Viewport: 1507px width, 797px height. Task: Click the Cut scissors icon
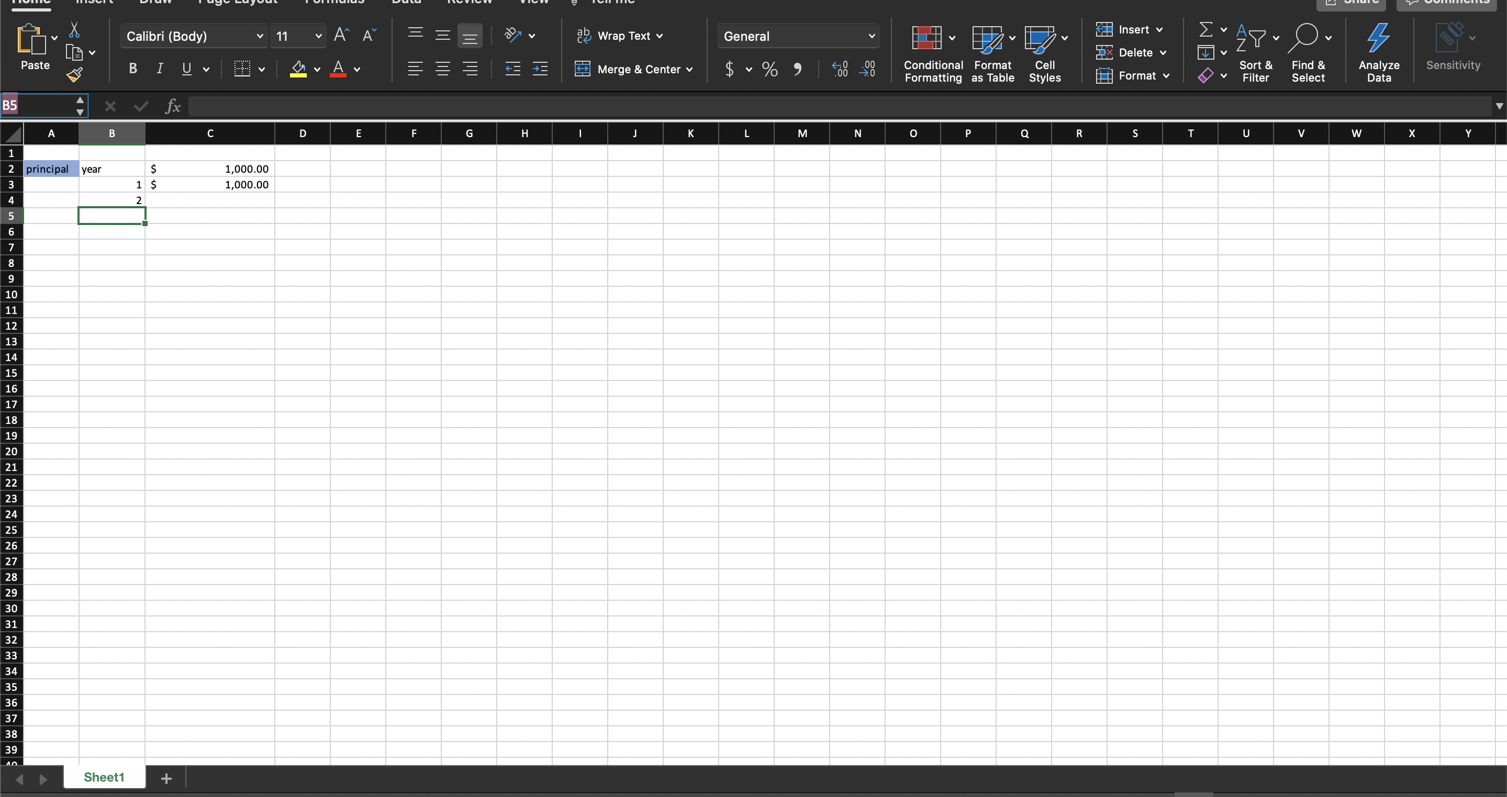coord(74,30)
